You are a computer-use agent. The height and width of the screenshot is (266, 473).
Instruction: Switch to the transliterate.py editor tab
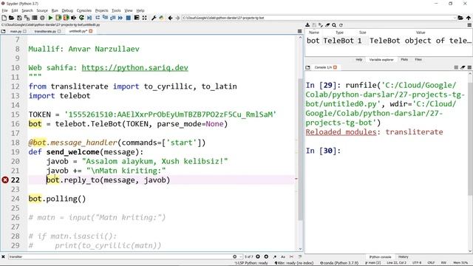click(45, 31)
